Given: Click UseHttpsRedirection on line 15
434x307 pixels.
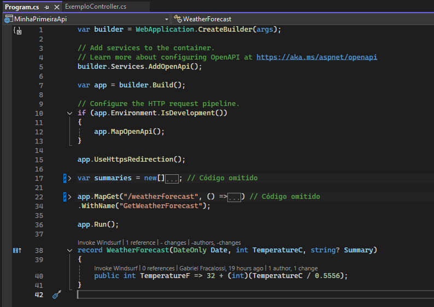Looking at the screenshot, I should pyautogui.click(x=134, y=160).
